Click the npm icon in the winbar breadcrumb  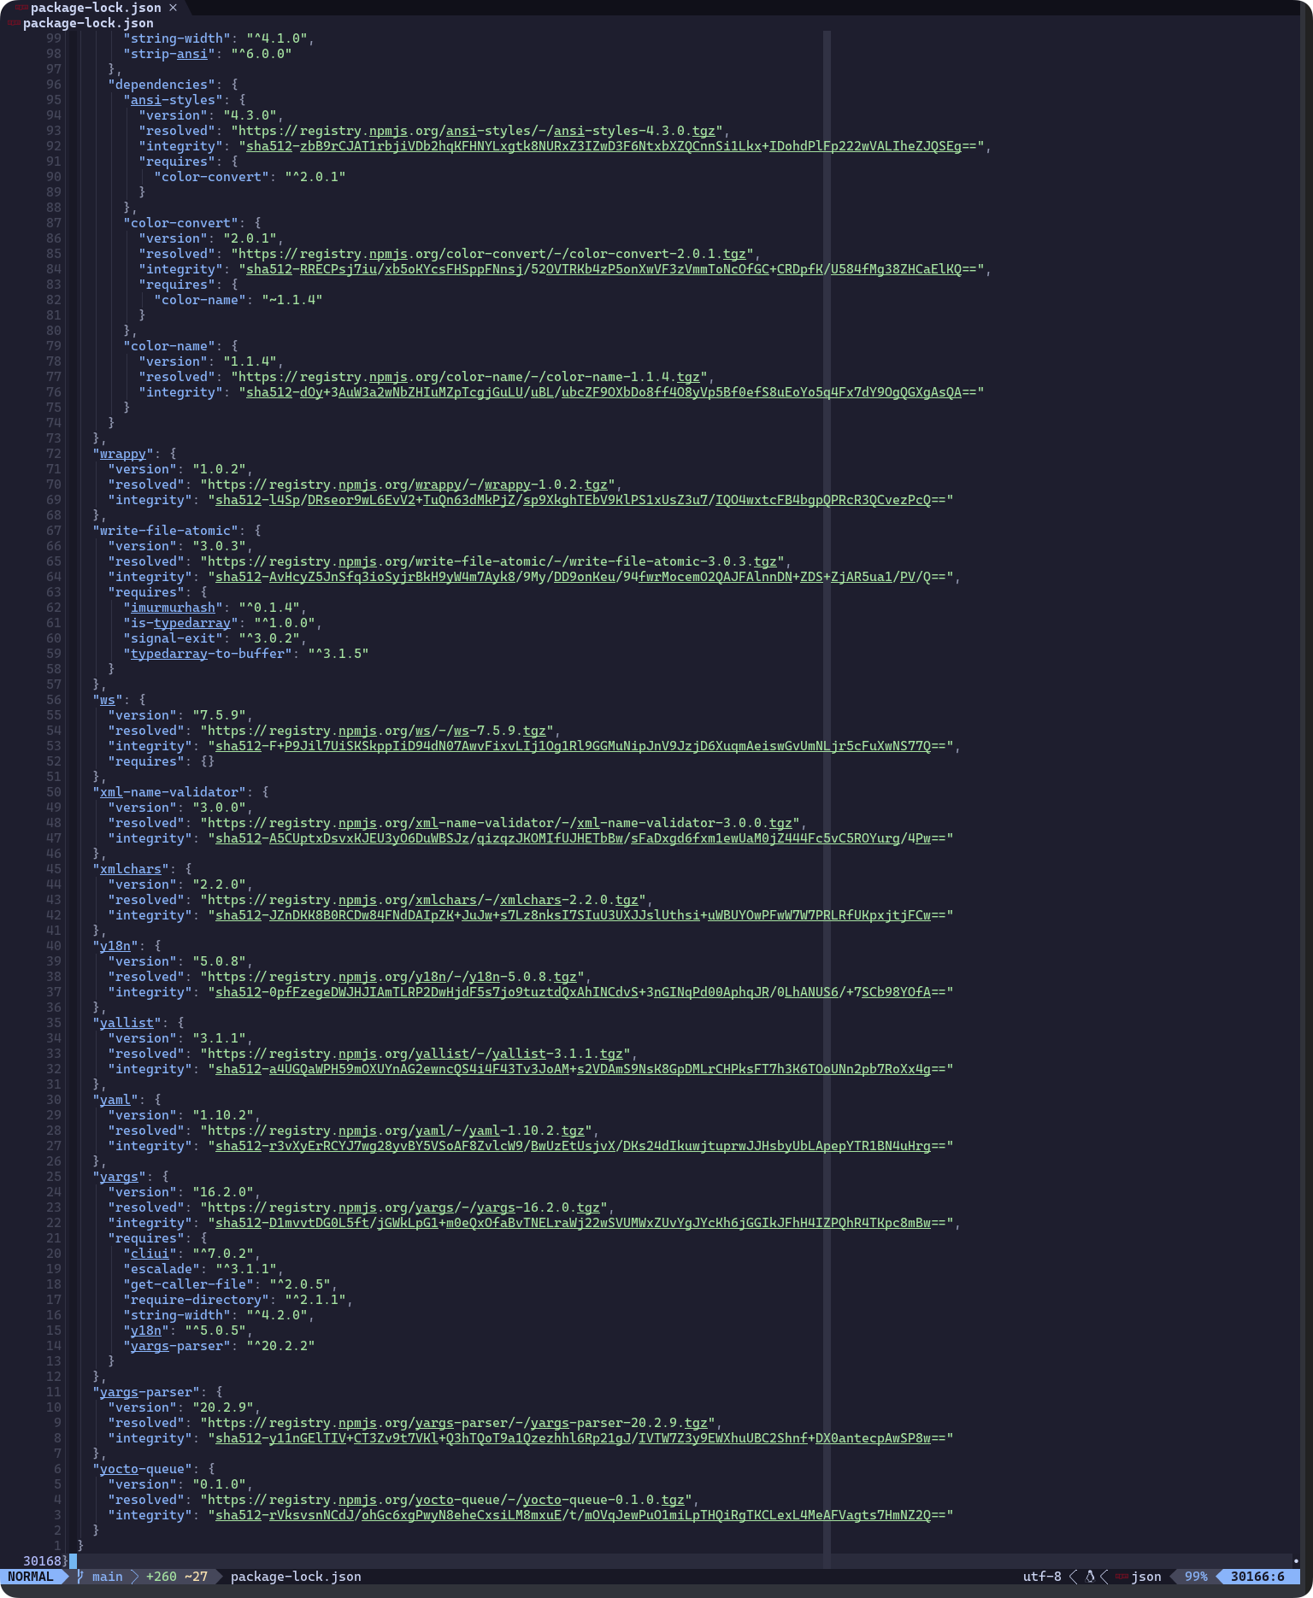coord(14,23)
